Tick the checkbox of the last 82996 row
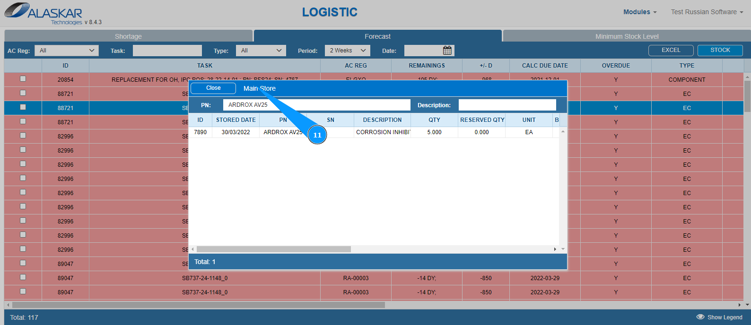The height and width of the screenshot is (325, 751). tap(23, 249)
